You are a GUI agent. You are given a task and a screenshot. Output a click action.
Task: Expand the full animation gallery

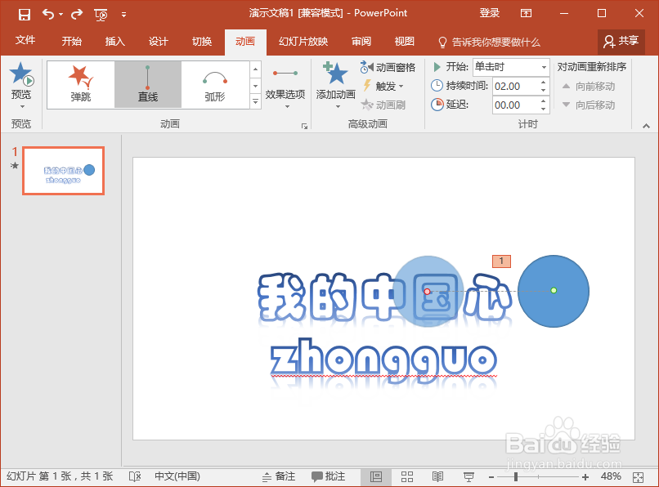pos(256,101)
